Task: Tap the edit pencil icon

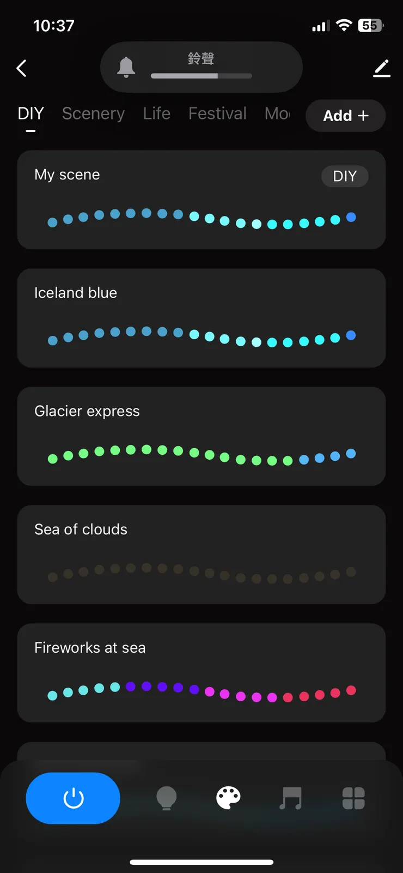Action: tap(382, 68)
